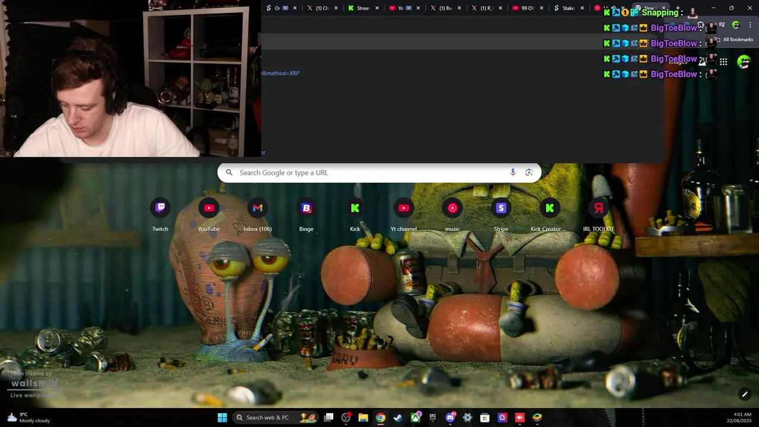
Task: Open Chrome's three-dot menu
Action: point(750,25)
